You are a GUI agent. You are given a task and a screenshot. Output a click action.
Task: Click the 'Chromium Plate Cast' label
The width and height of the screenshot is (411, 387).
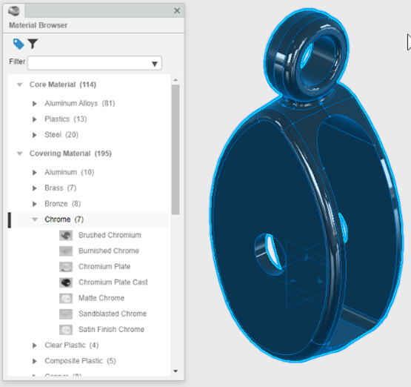click(113, 282)
